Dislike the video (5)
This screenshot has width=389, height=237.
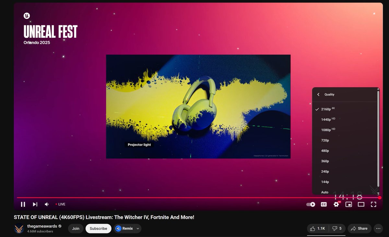(337, 229)
